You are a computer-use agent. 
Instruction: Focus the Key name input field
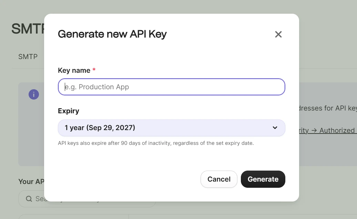pyautogui.click(x=172, y=87)
